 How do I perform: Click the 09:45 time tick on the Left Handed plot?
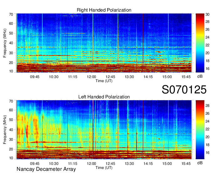point(35,164)
